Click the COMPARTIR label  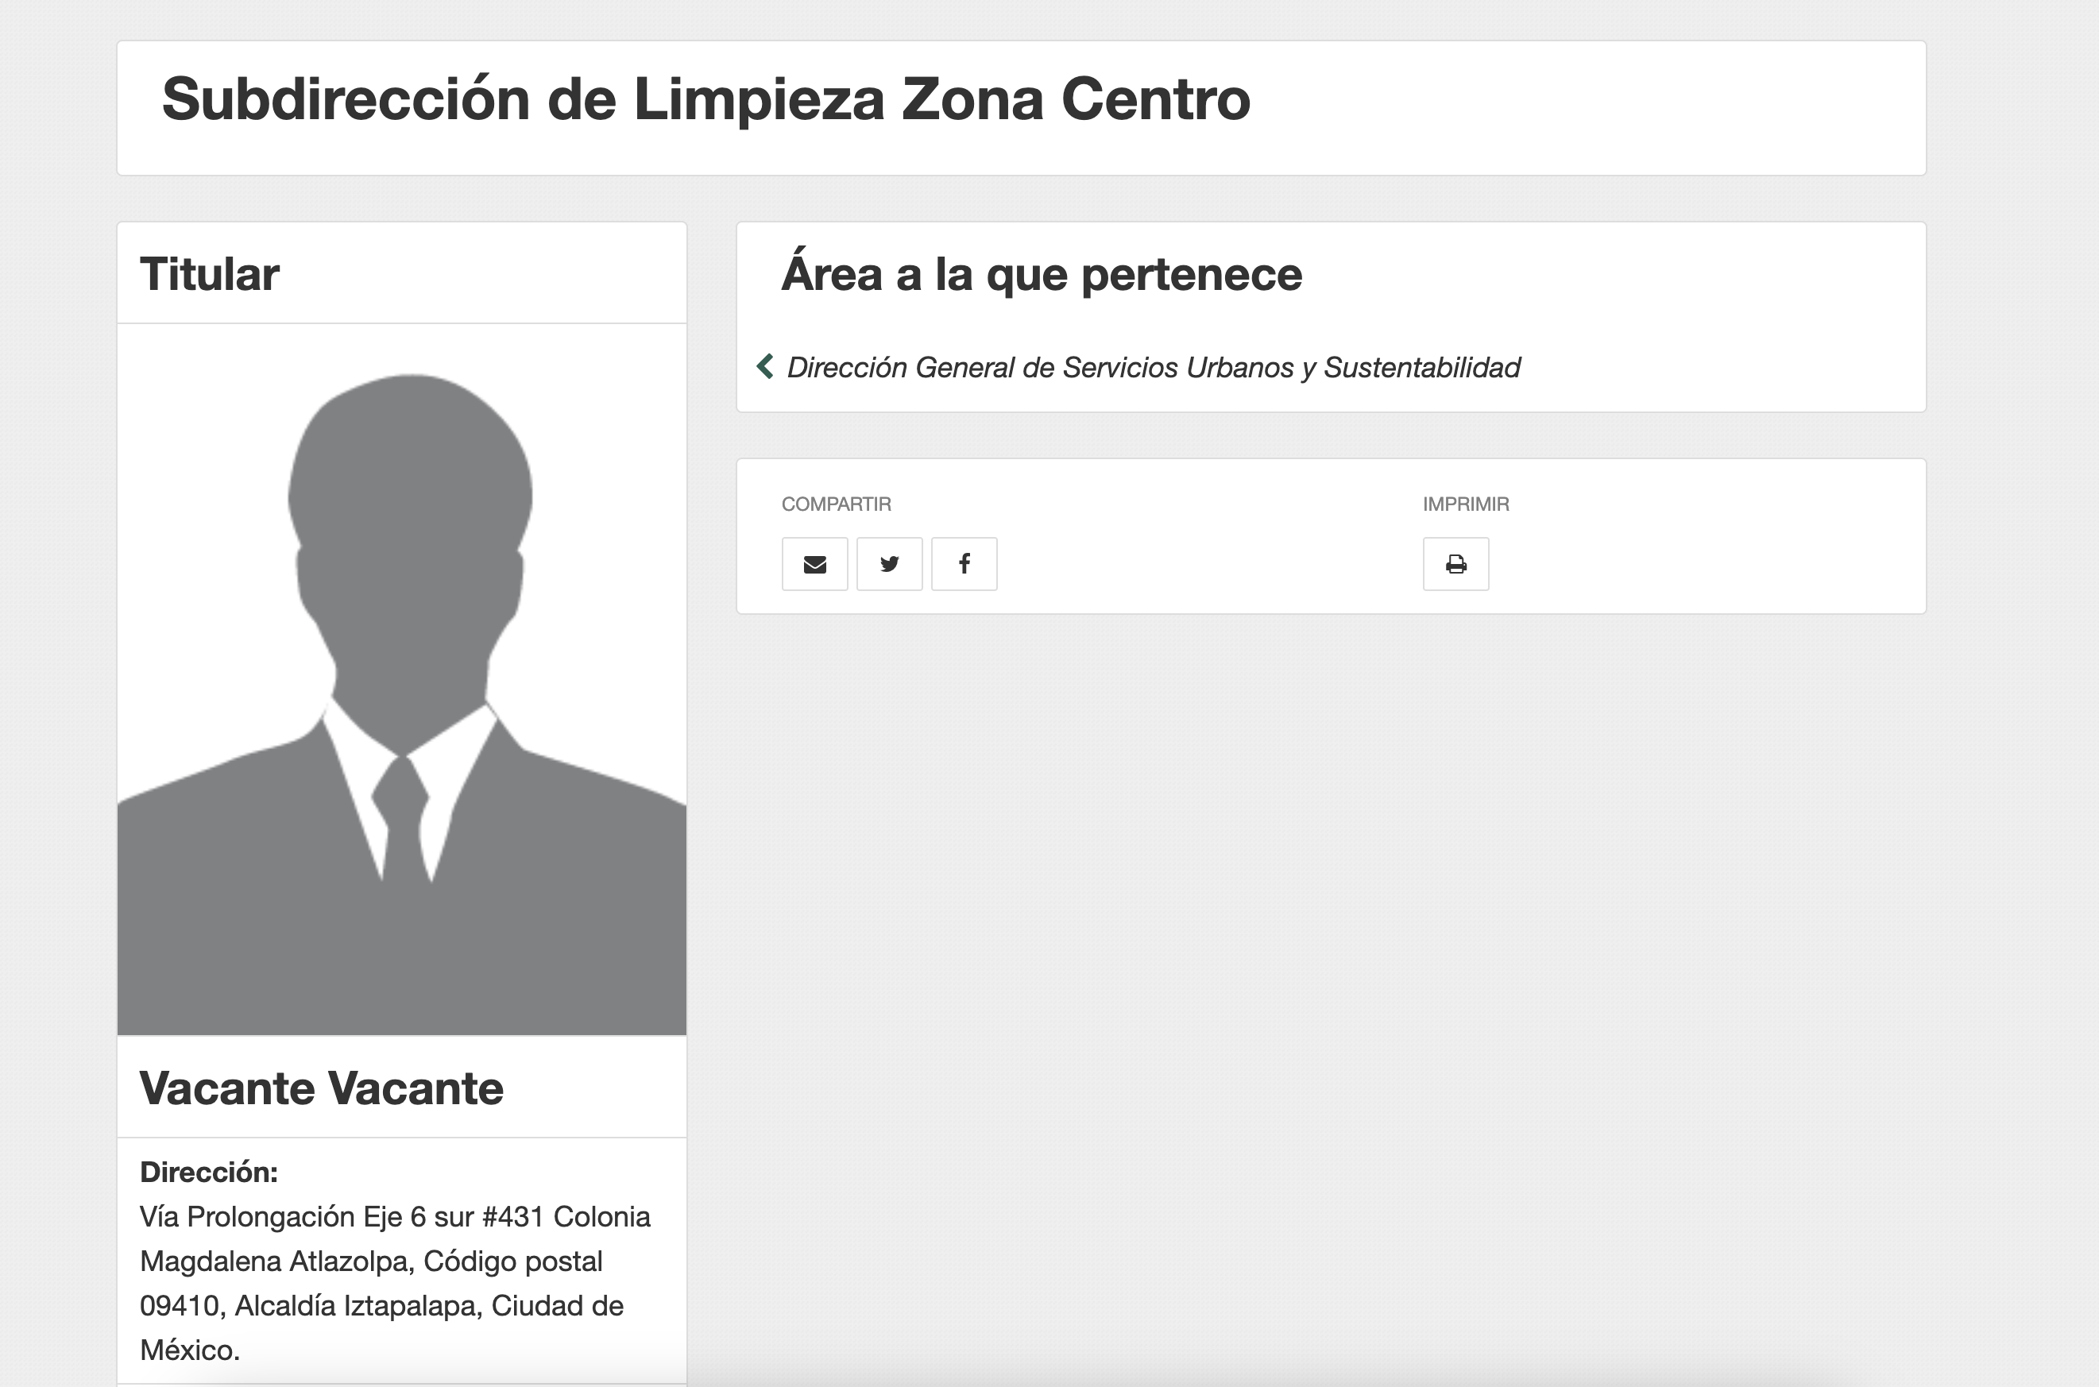click(836, 504)
